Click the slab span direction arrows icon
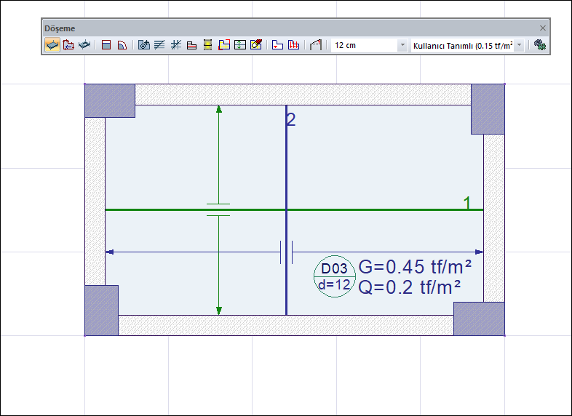 pyautogui.click(x=240, y=45)
